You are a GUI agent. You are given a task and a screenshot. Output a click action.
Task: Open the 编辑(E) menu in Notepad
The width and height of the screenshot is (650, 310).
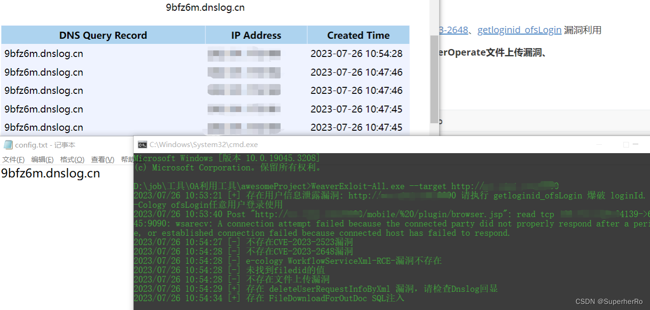tap(42, 159)
